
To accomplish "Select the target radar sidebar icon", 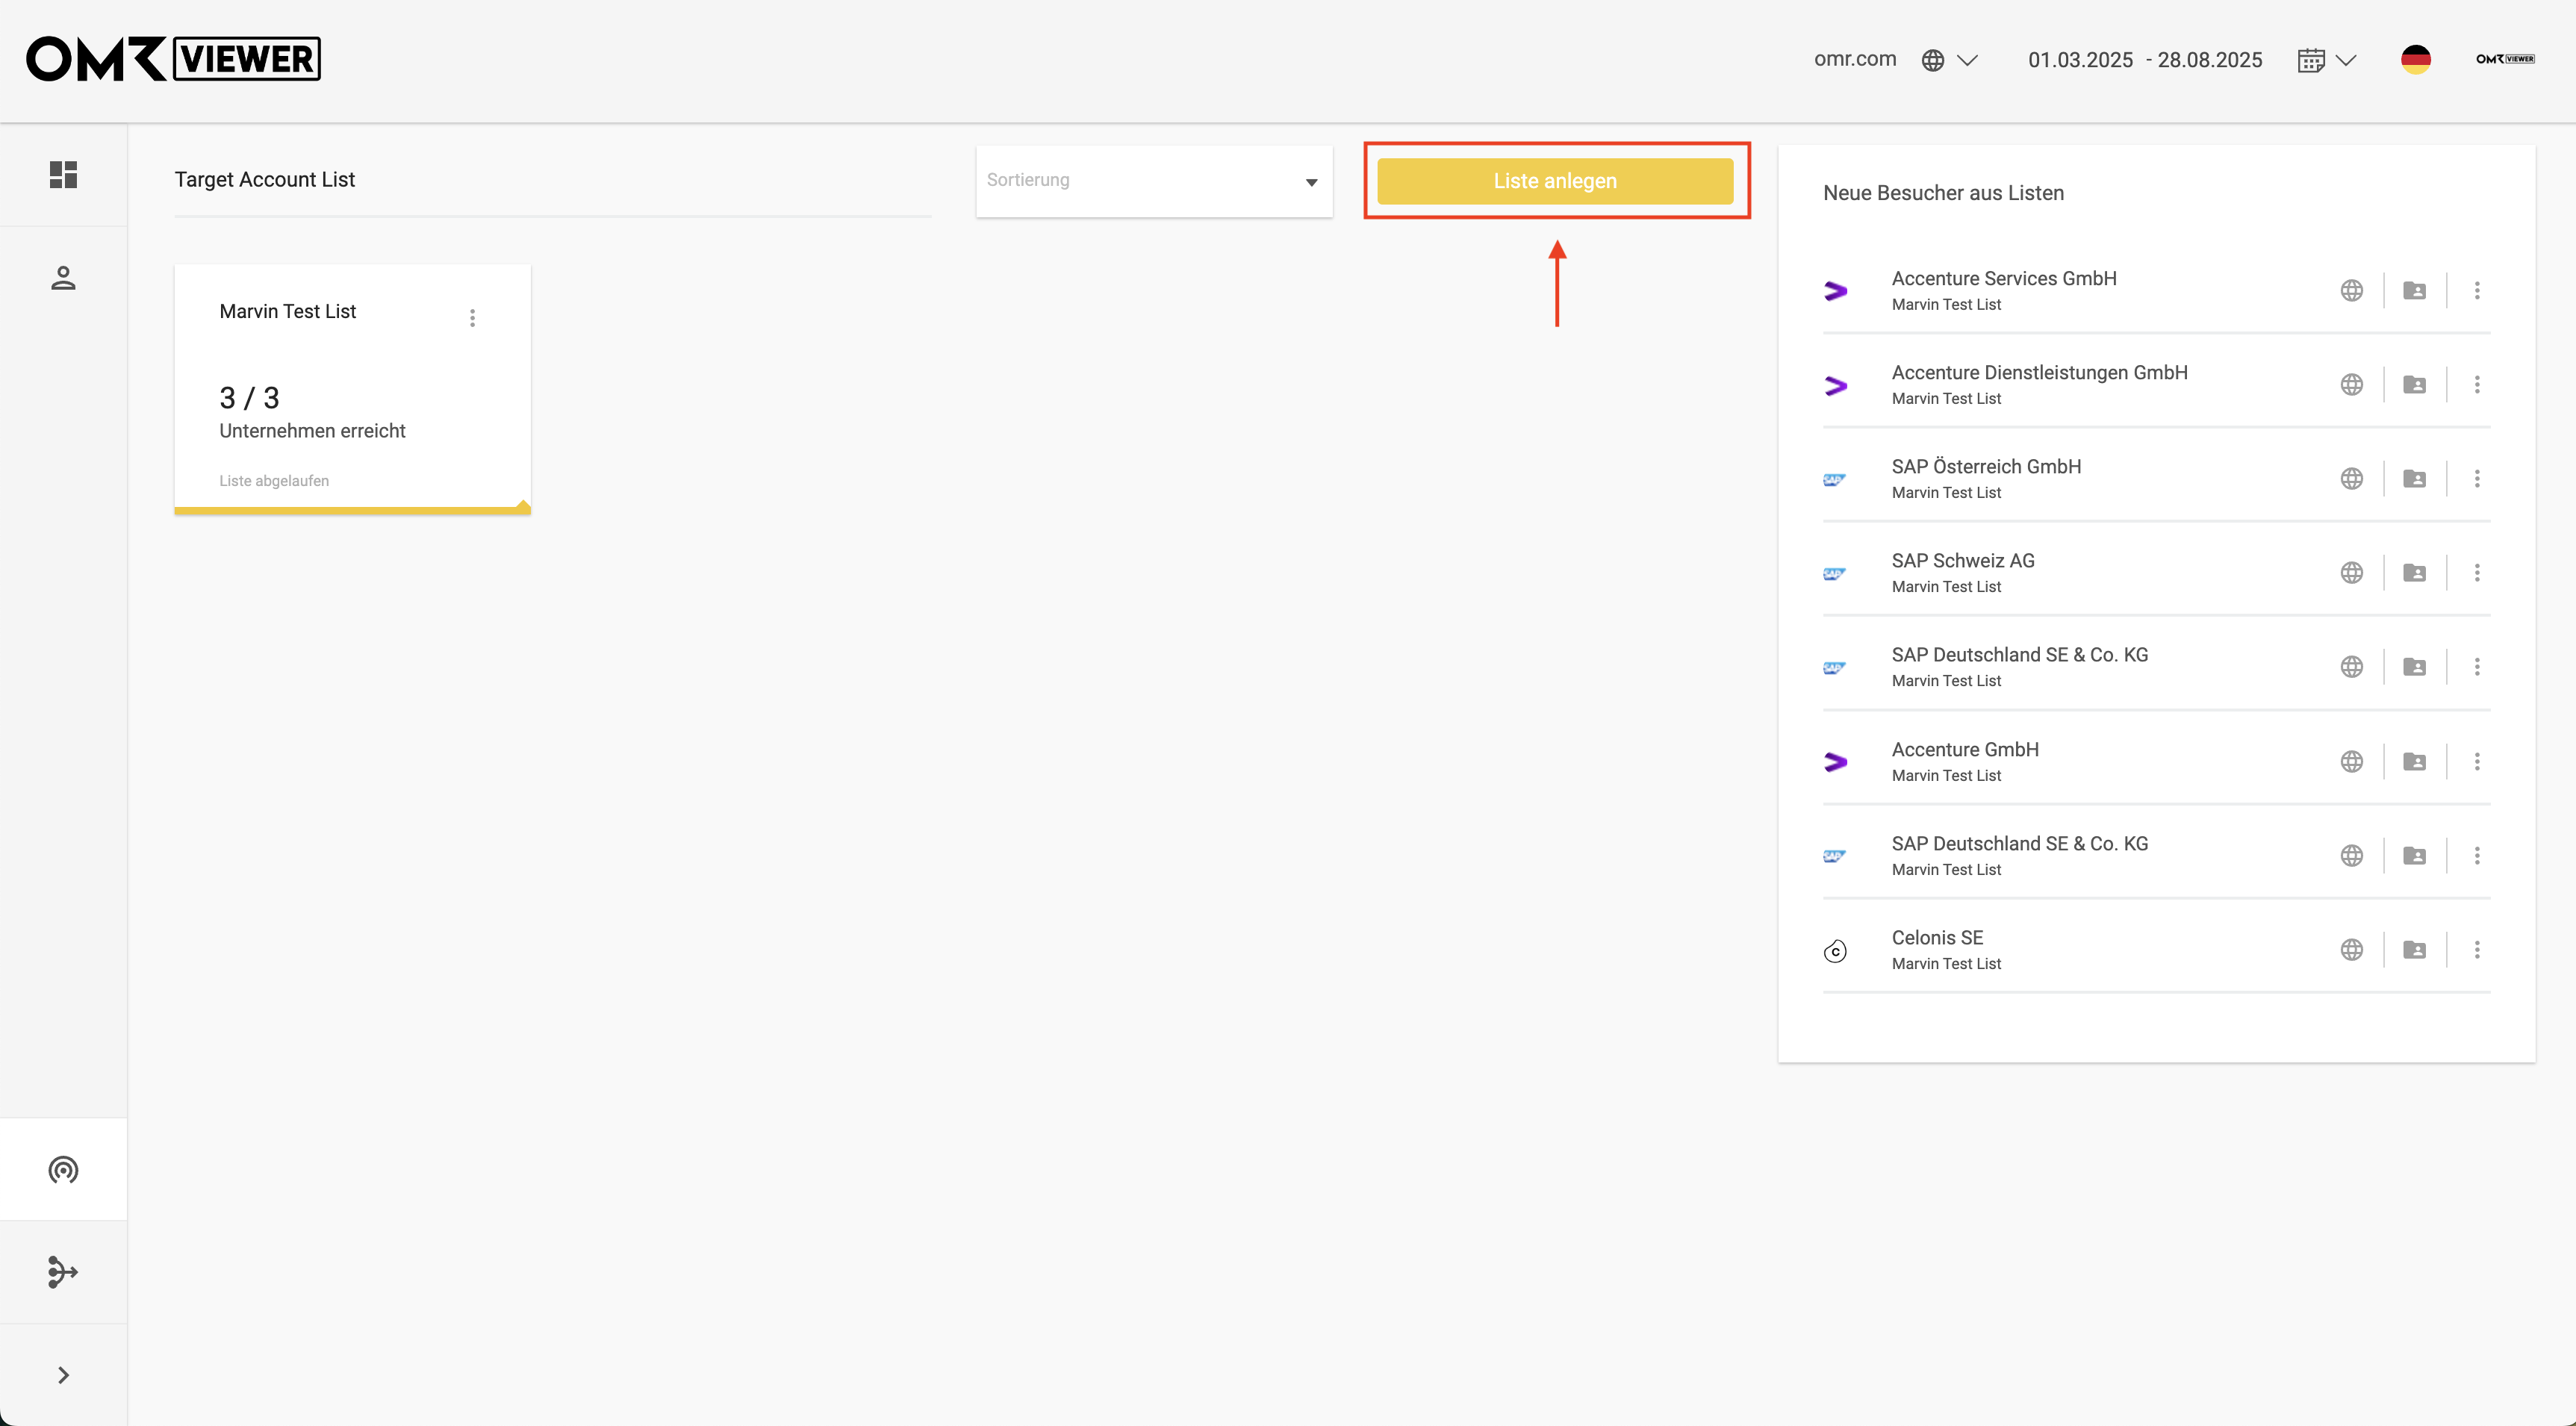I will click(63, 1169).
